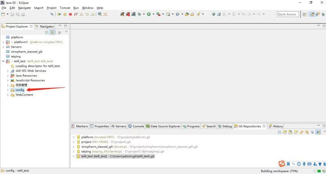
Task: Expand the Java Resources node
Action: click(x=8, y=76)
